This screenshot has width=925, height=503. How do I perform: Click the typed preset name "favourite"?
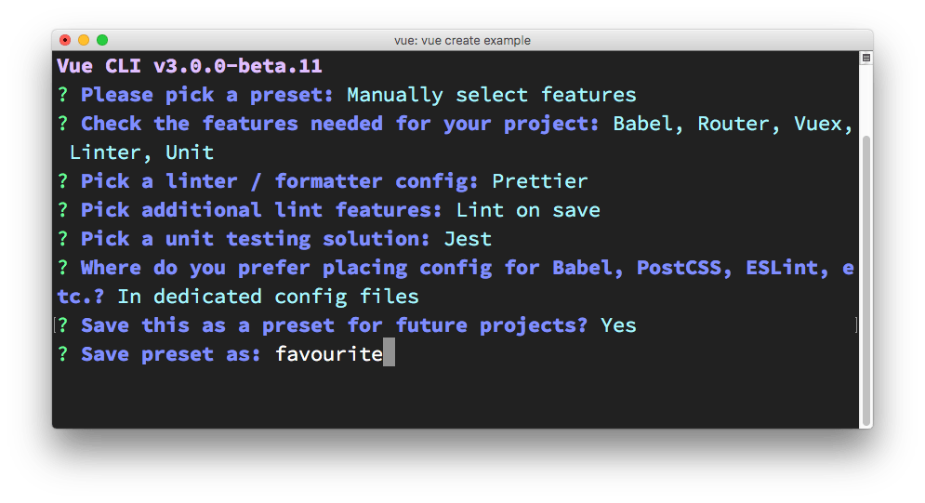[x=328, y=354]
